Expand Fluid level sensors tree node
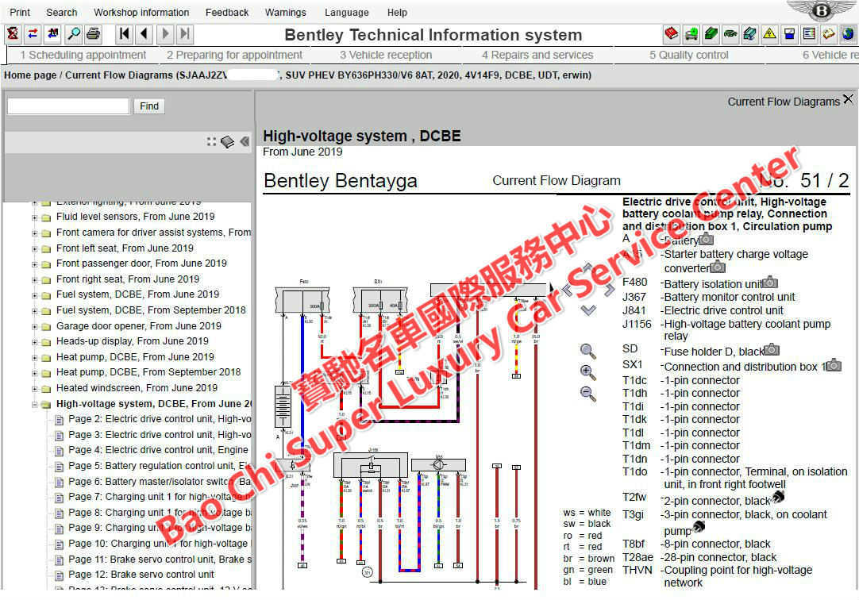Image resolution: width=859 pixels, height=600 pixels. 34,217
